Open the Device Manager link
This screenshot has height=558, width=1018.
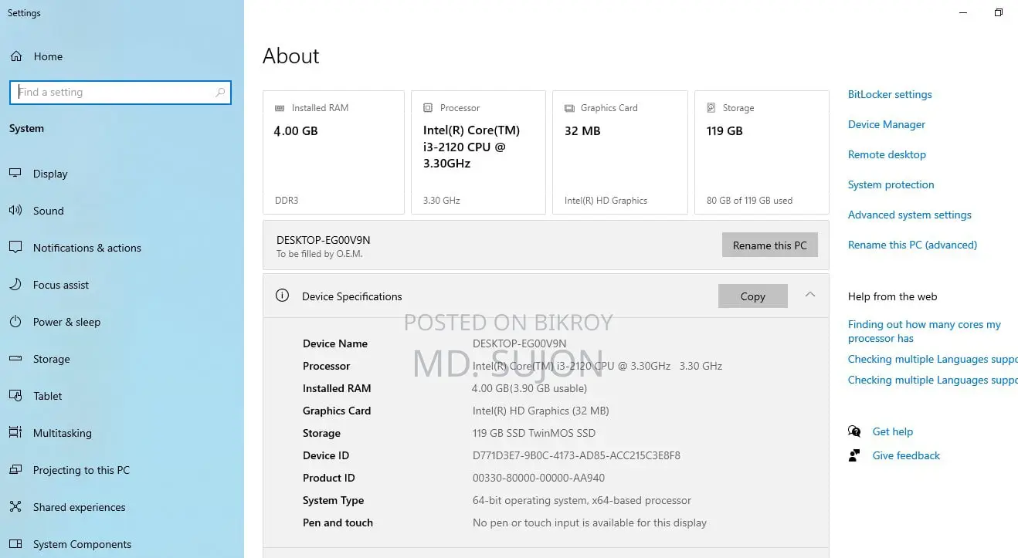887,124
